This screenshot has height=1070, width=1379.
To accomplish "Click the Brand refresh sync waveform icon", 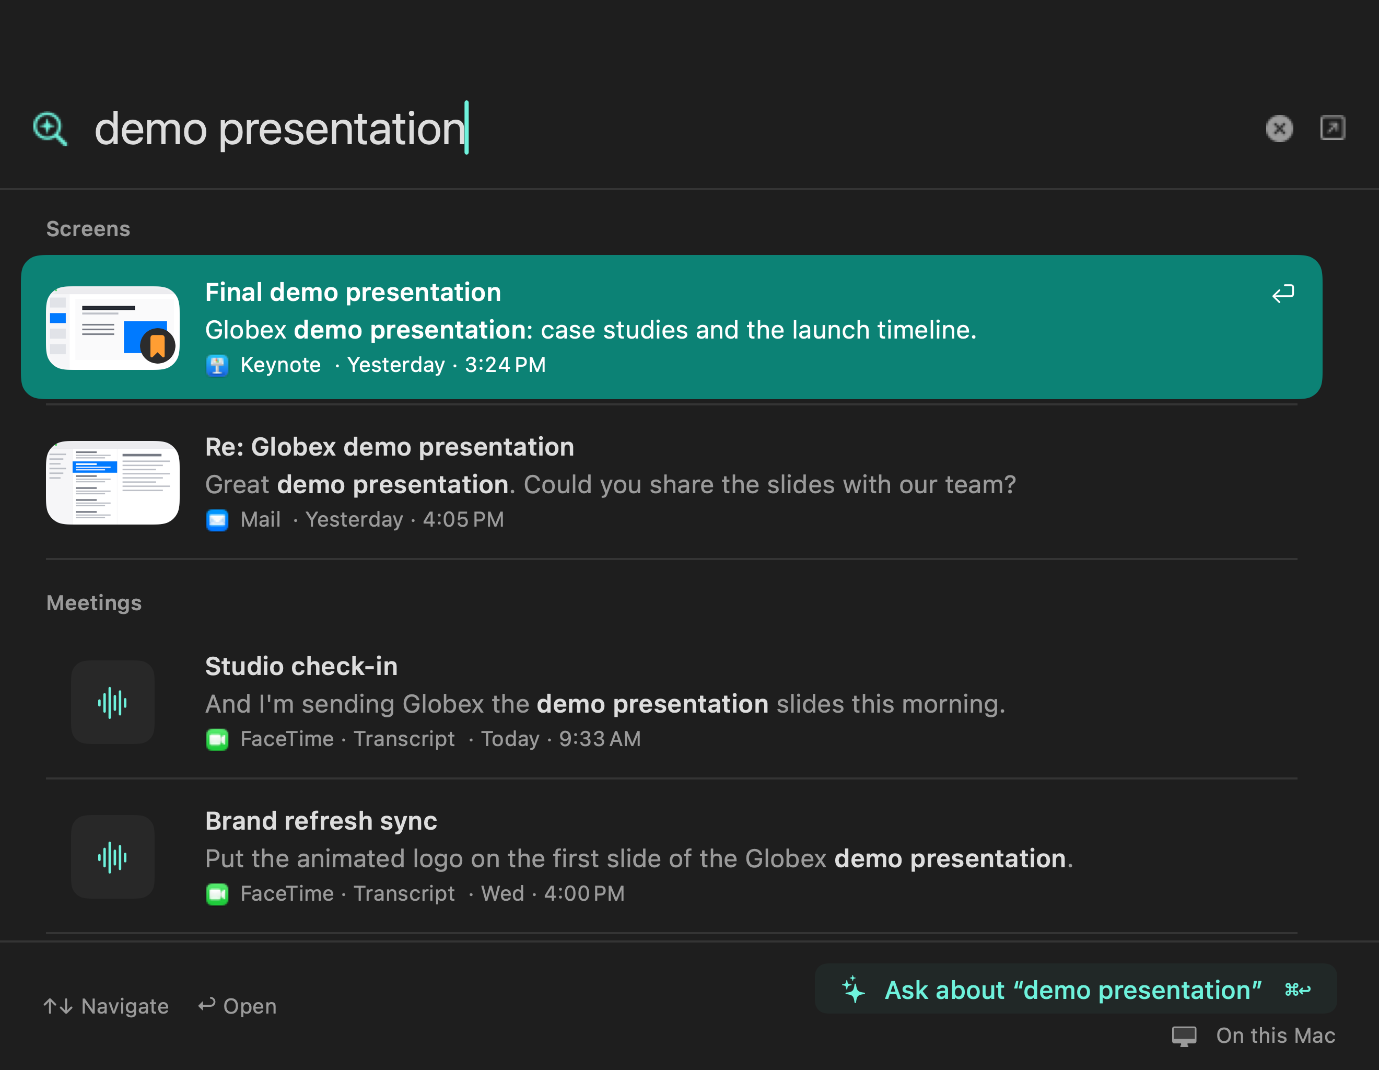I will click(113, 857).
